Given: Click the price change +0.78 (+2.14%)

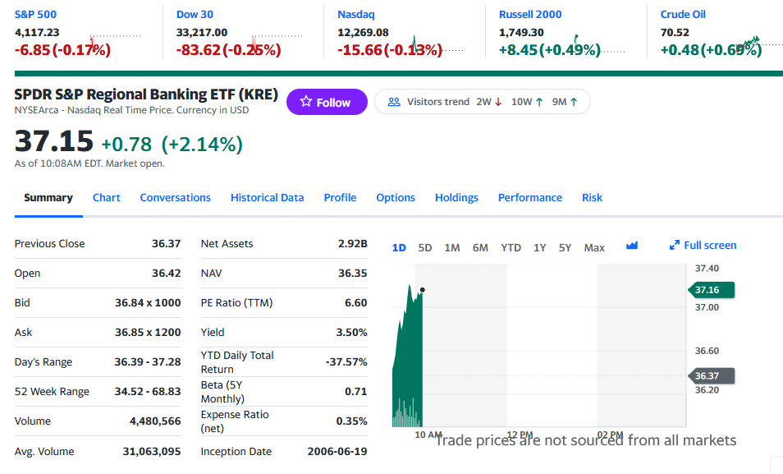Looking at the screenshot, I should pos(172,144).
